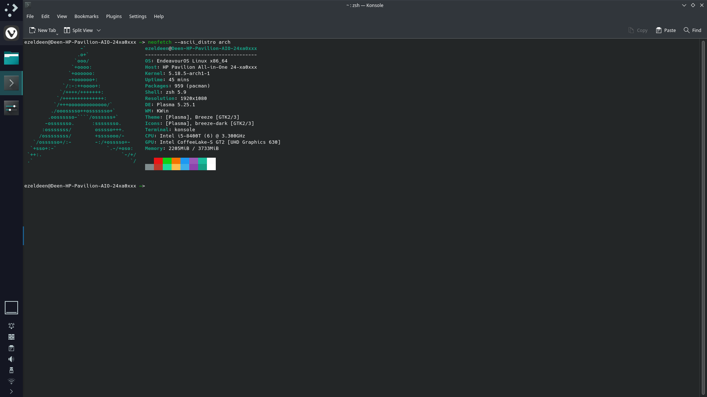The height and width of the screenshot is (397, 707).
Task: Click the 'neofetch --ascii_distro arch' command text
Action: [189, 42]
